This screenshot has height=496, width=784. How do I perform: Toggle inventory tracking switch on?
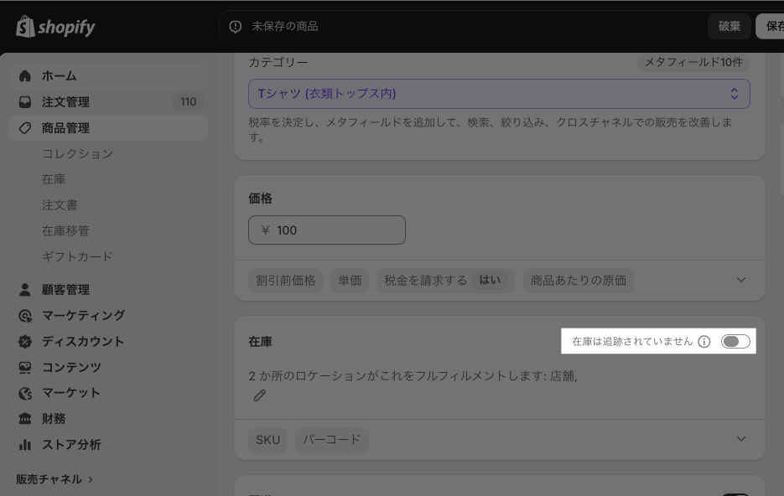click(x=735, y=342)
